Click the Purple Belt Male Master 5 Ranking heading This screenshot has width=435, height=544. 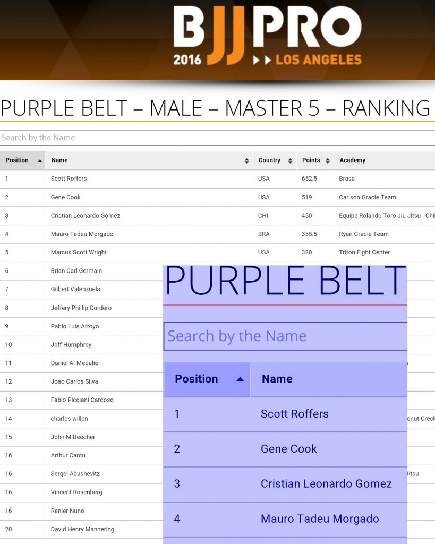click(x=216, y=108)
